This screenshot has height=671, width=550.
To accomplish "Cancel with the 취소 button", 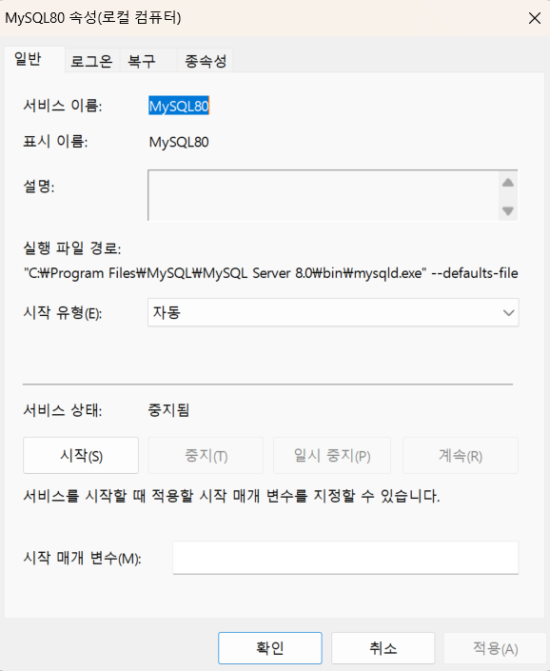I will tap(383, 648).
